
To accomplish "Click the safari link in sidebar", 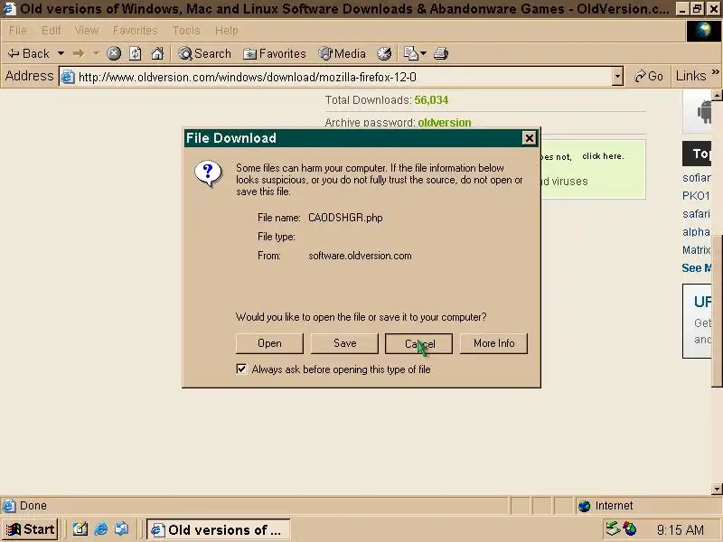I will click(x=696, y=214).
